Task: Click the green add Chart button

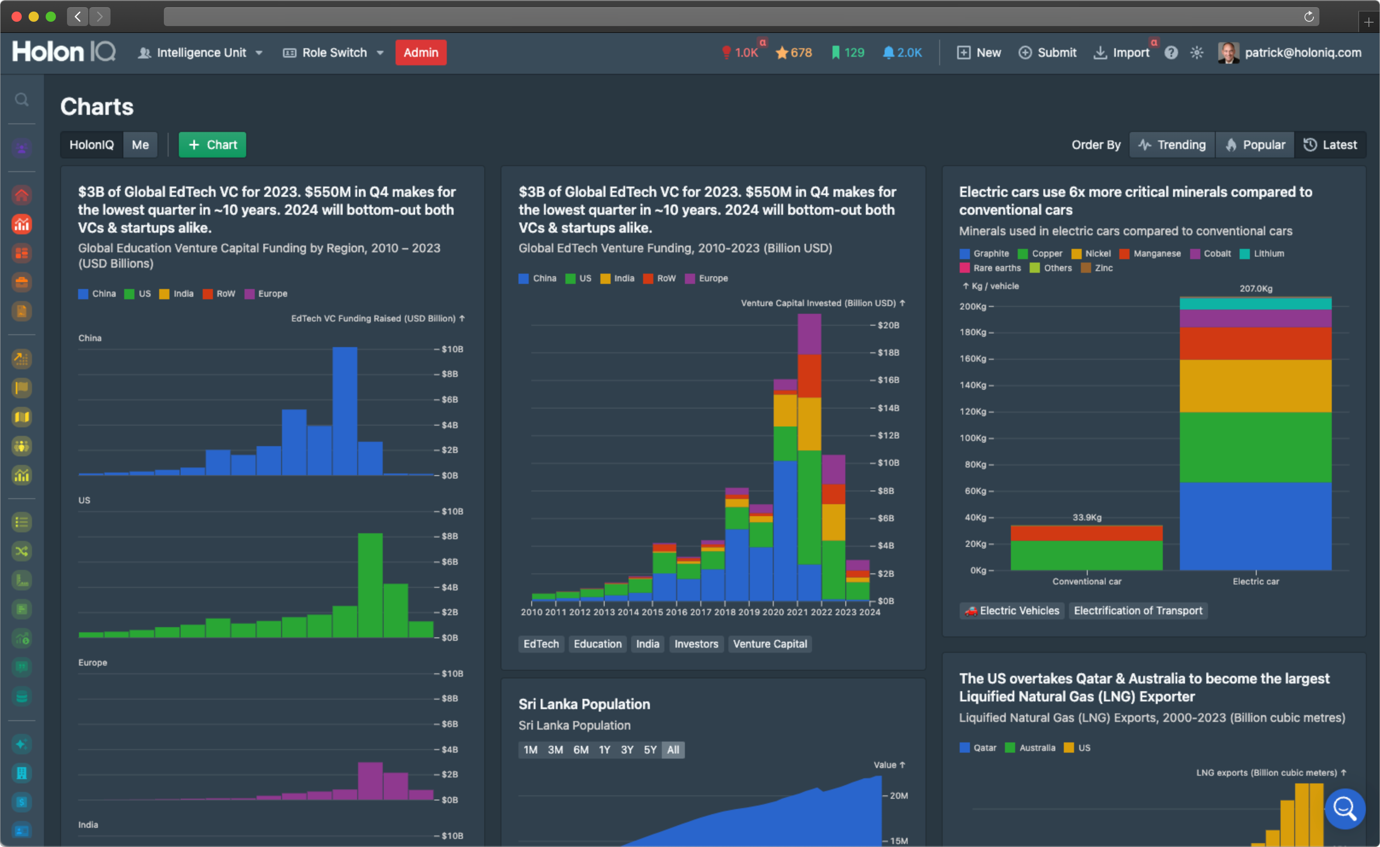Action: [212, 145]
